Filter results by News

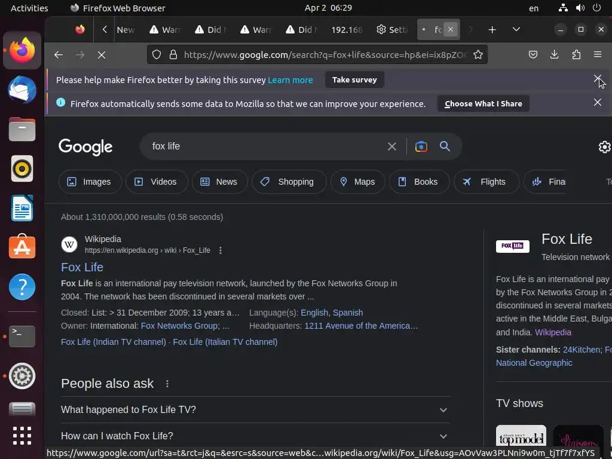[219, 182]
